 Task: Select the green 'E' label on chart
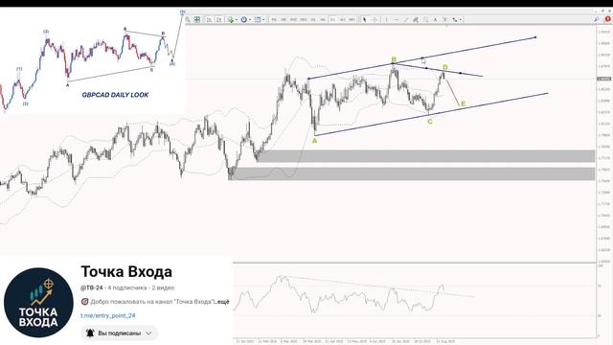(x=463, y=103)
